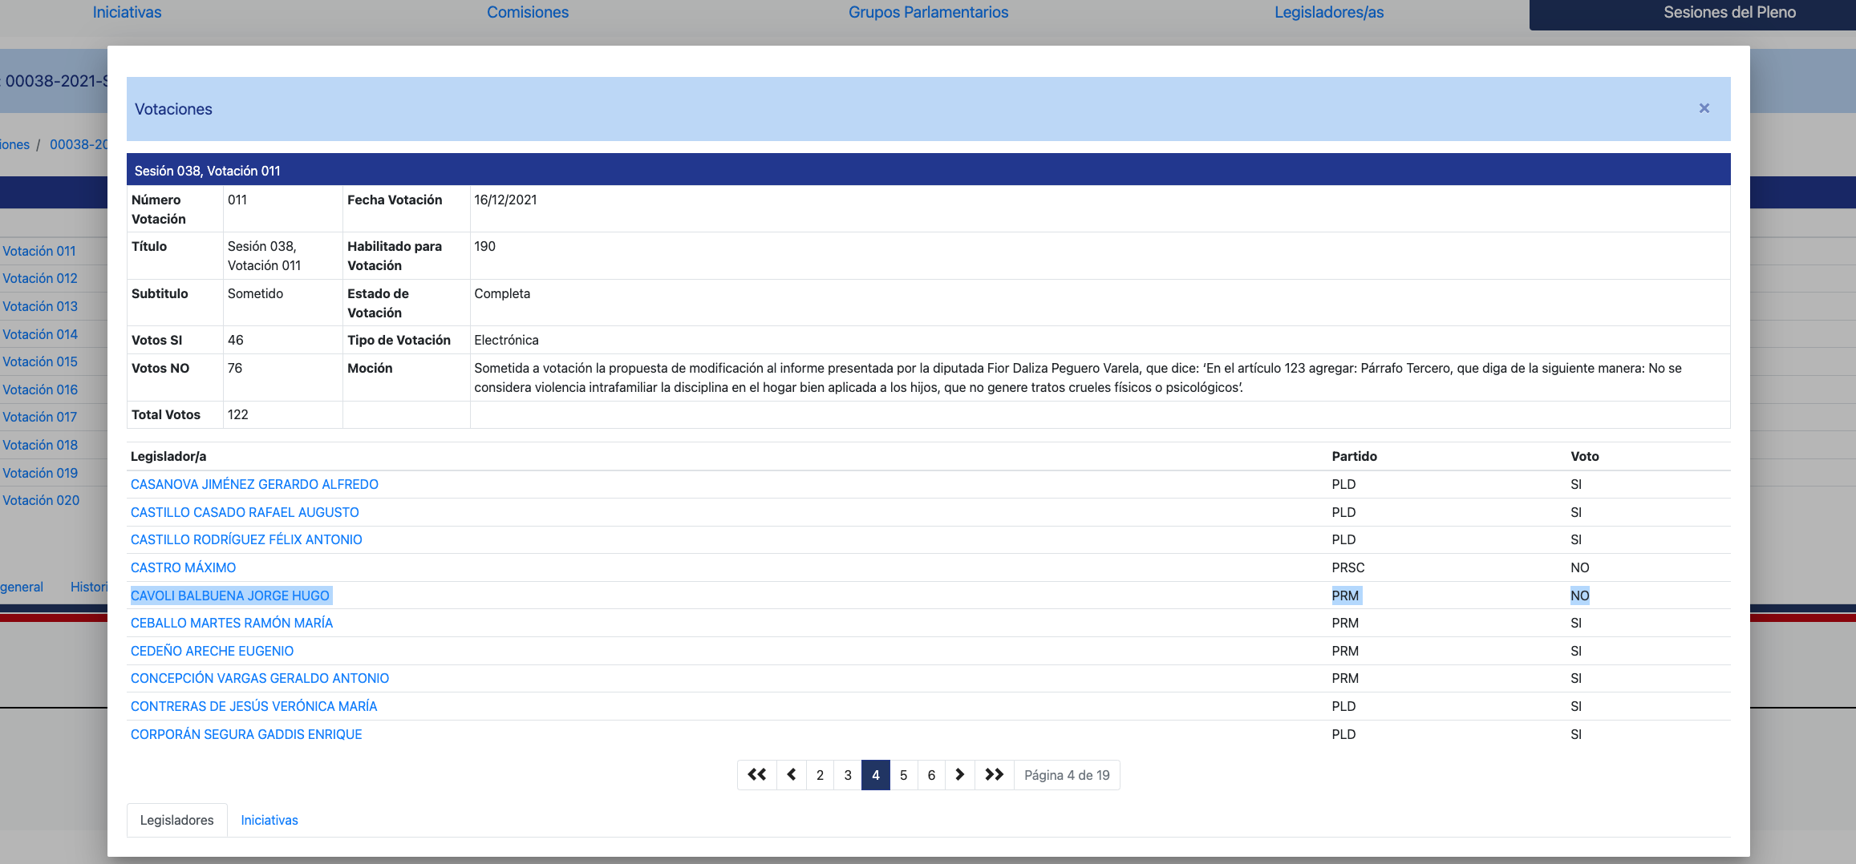Select Votación 011 in background list

point(39,251)
